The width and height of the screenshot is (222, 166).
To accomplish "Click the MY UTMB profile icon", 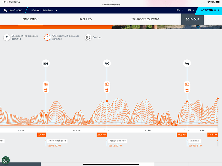I will (215, 10).
